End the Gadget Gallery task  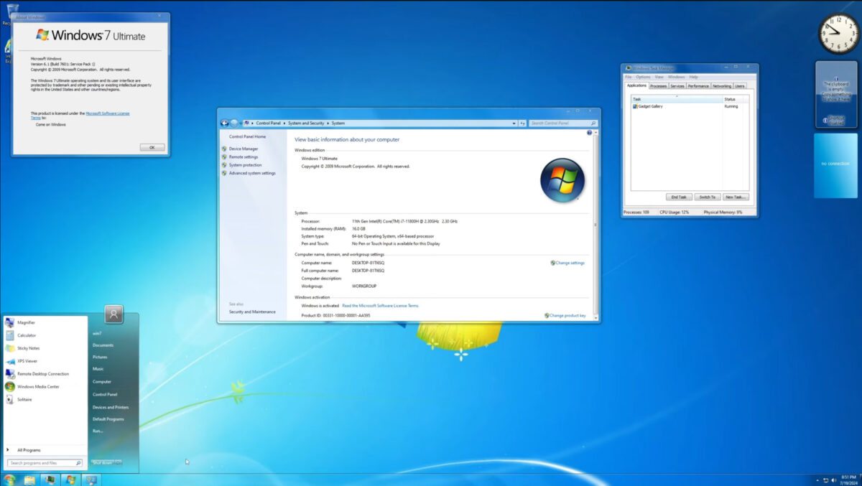[678, 196]
